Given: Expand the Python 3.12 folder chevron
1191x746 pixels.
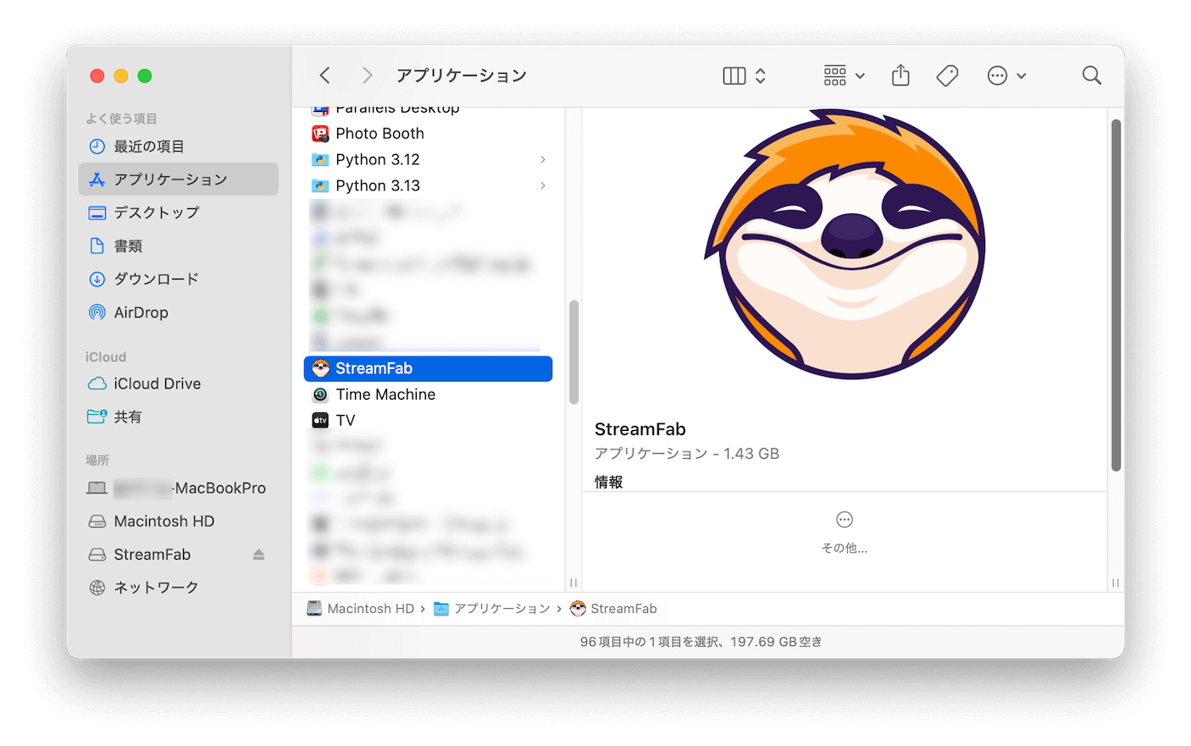Looking at the screenshot, I should (543, 159).
